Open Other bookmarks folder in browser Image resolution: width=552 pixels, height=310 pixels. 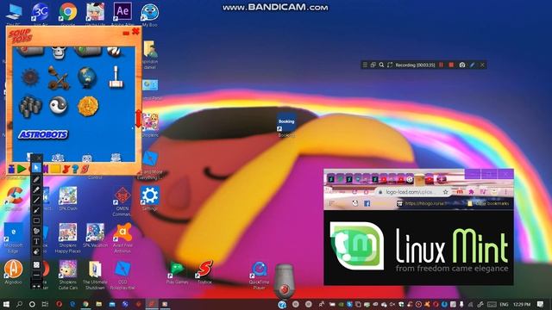pos(489,203)
